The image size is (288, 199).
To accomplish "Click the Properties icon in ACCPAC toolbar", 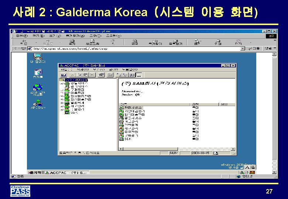I will [x=101, y=75].
